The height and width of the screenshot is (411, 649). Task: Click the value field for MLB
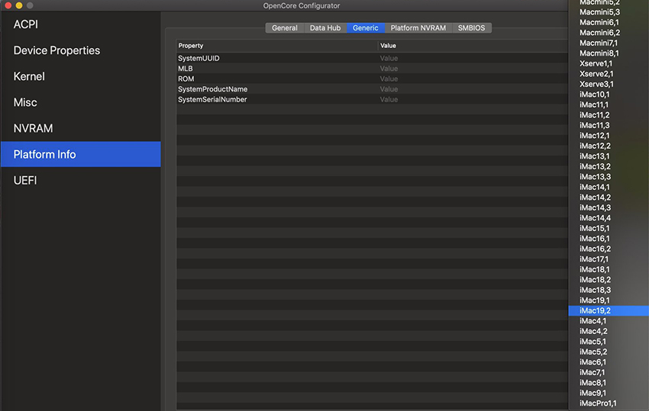[473, 69]
